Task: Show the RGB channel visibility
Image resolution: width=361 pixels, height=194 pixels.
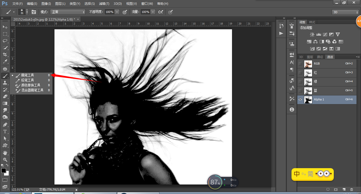Action: point(300,64)
